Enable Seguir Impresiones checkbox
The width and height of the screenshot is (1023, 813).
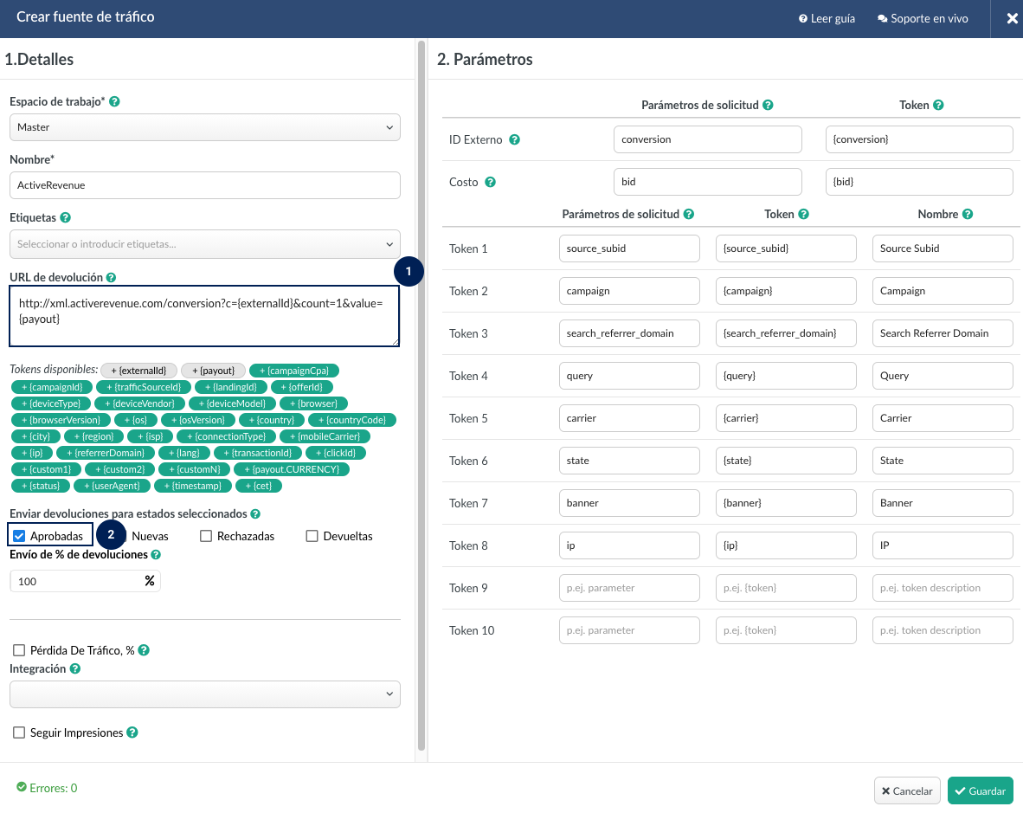19,732
